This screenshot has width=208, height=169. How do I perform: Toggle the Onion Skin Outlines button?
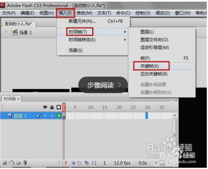click(79, 163)
